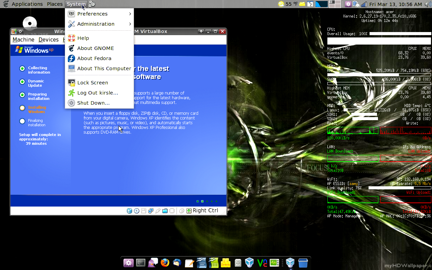This screenshot has height=270, width=432.
Task: Launch Terminal from the dock
Action: pos(141,263)
